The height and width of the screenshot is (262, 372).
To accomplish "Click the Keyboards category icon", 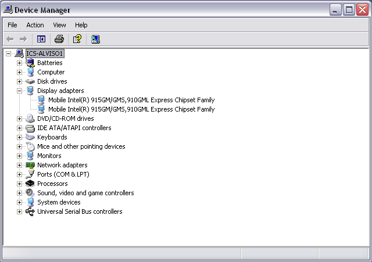I will tap(30, 137).
